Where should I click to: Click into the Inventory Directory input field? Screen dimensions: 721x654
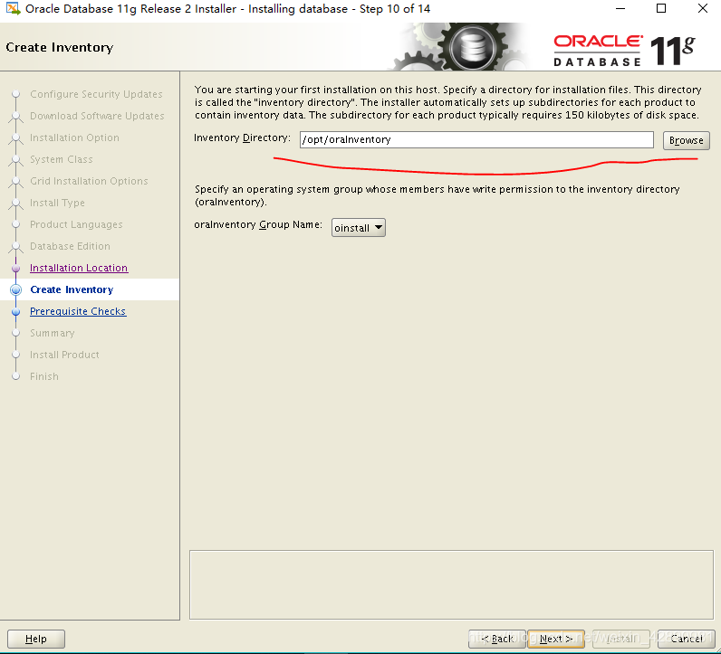[476, 139]
